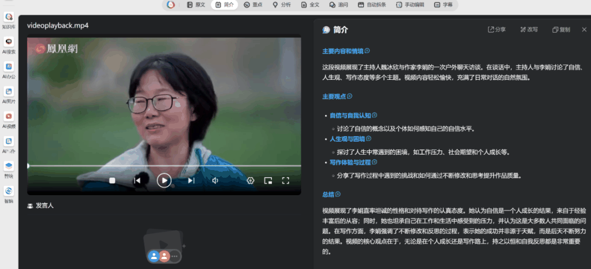Click the 分享 share button
This screenshot has height=269, width=591.
coord(496,30)
